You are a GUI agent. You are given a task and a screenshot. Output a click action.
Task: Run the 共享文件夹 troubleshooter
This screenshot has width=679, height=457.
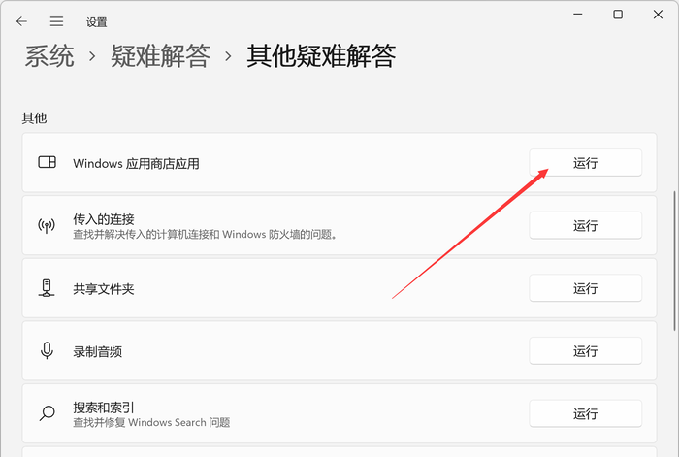click(585, 288)
